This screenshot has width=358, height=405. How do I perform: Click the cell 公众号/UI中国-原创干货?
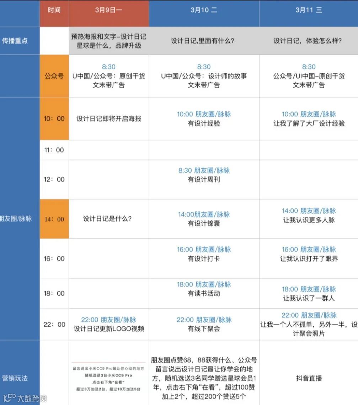click(309, 76)
